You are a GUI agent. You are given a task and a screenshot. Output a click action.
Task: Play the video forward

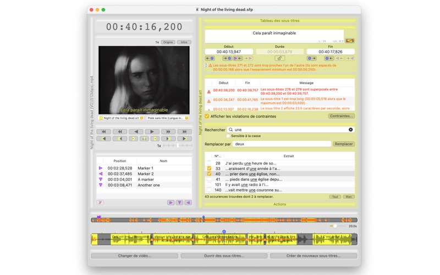152,131
